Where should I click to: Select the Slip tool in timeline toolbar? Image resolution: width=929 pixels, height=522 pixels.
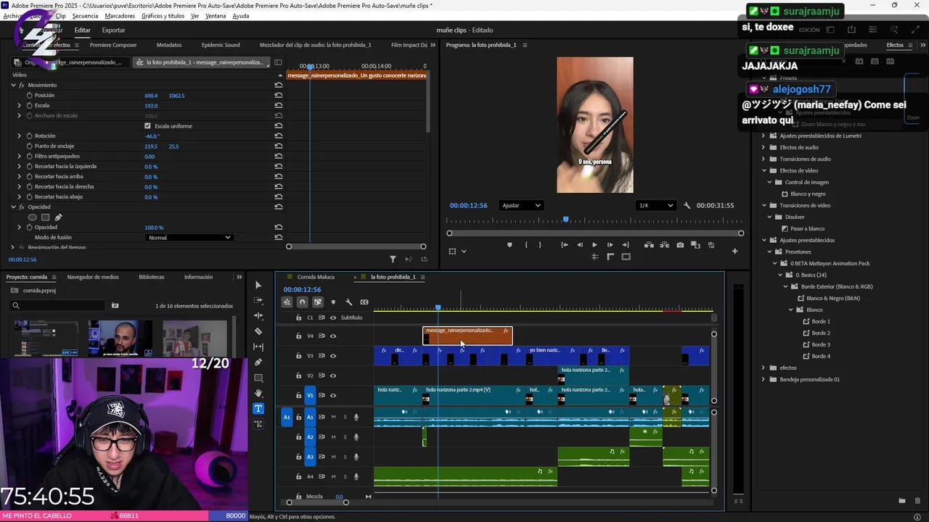pyautogui.click(x=258, y=347)
